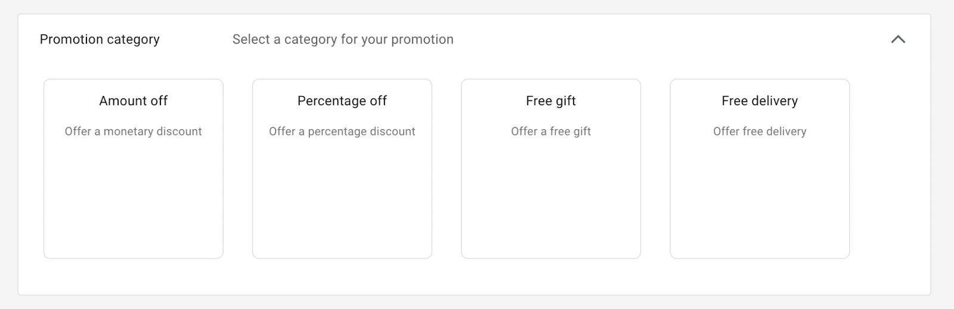Click "Offer free delivery" description text
The height and width of the screenshot is (309, 954).
pos(759,131)
